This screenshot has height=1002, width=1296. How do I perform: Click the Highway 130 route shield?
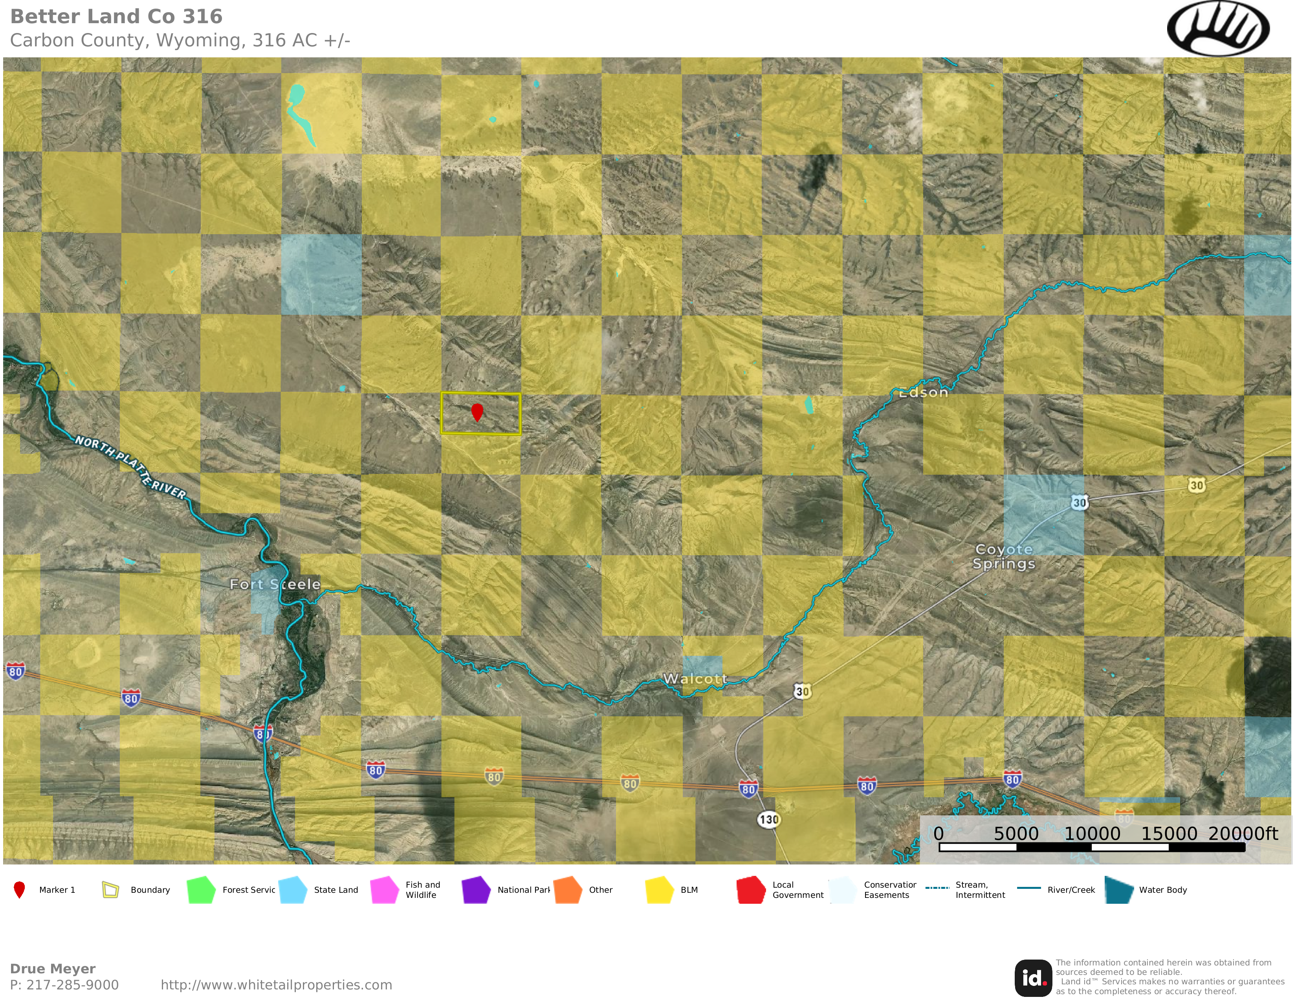768,820
